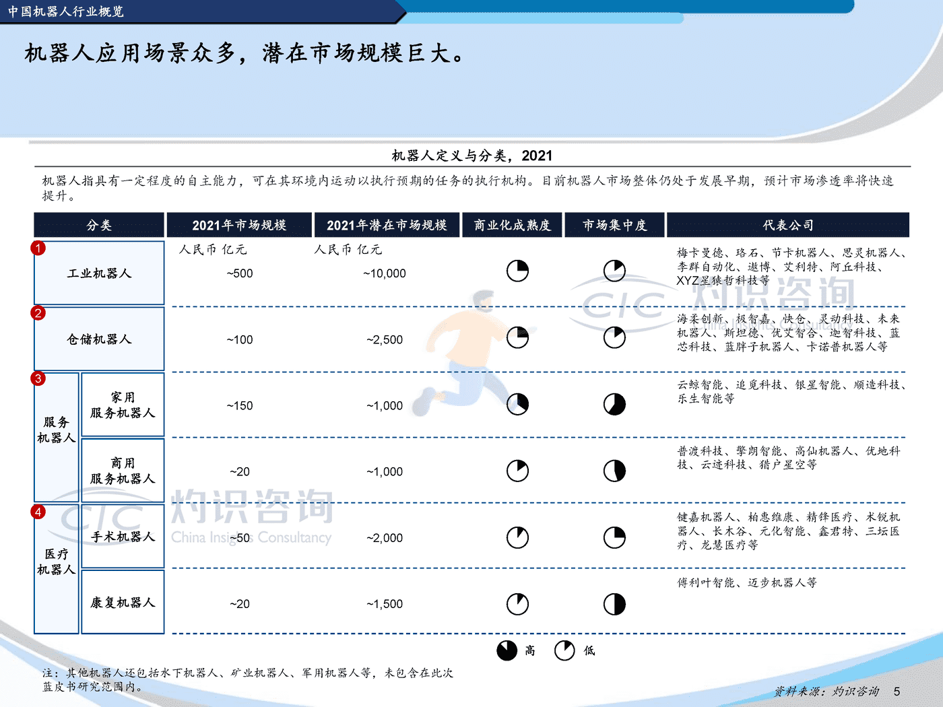Click the 云鲸智能、追觅科技 company list text
This screenshot has width=943, height=707.
(791, 391)
